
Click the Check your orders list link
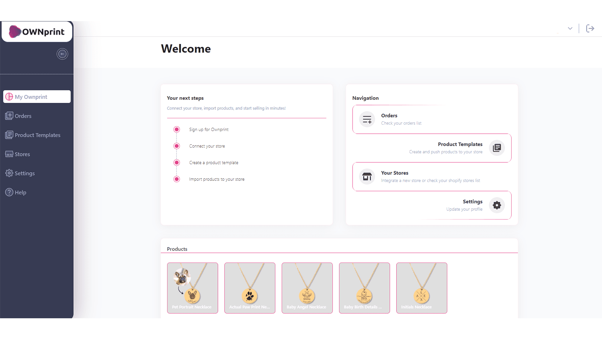click(401, 123)
